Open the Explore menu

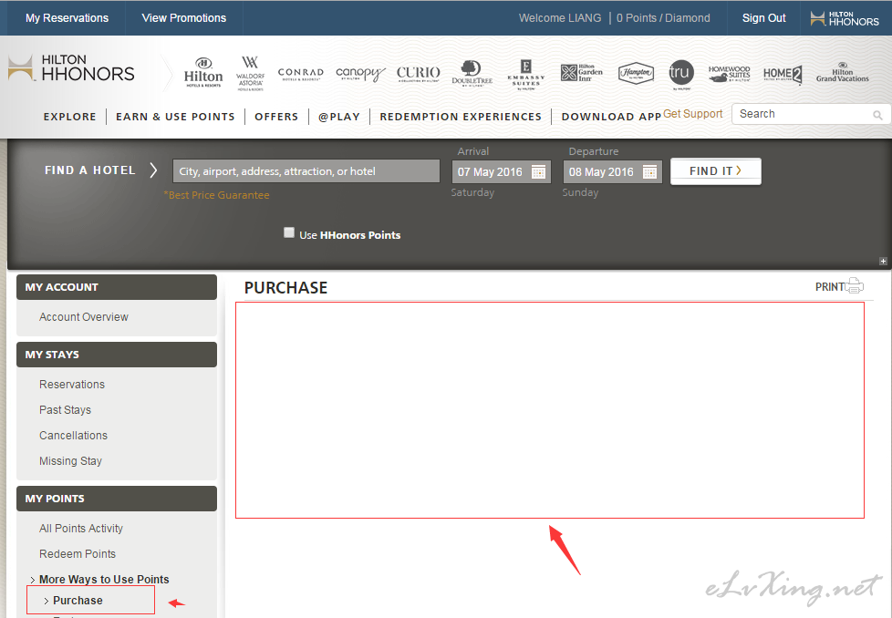[x=70, y=117]
